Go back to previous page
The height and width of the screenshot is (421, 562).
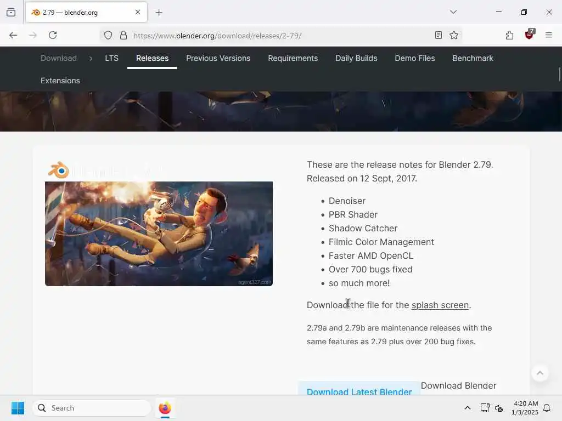point(13,35)
